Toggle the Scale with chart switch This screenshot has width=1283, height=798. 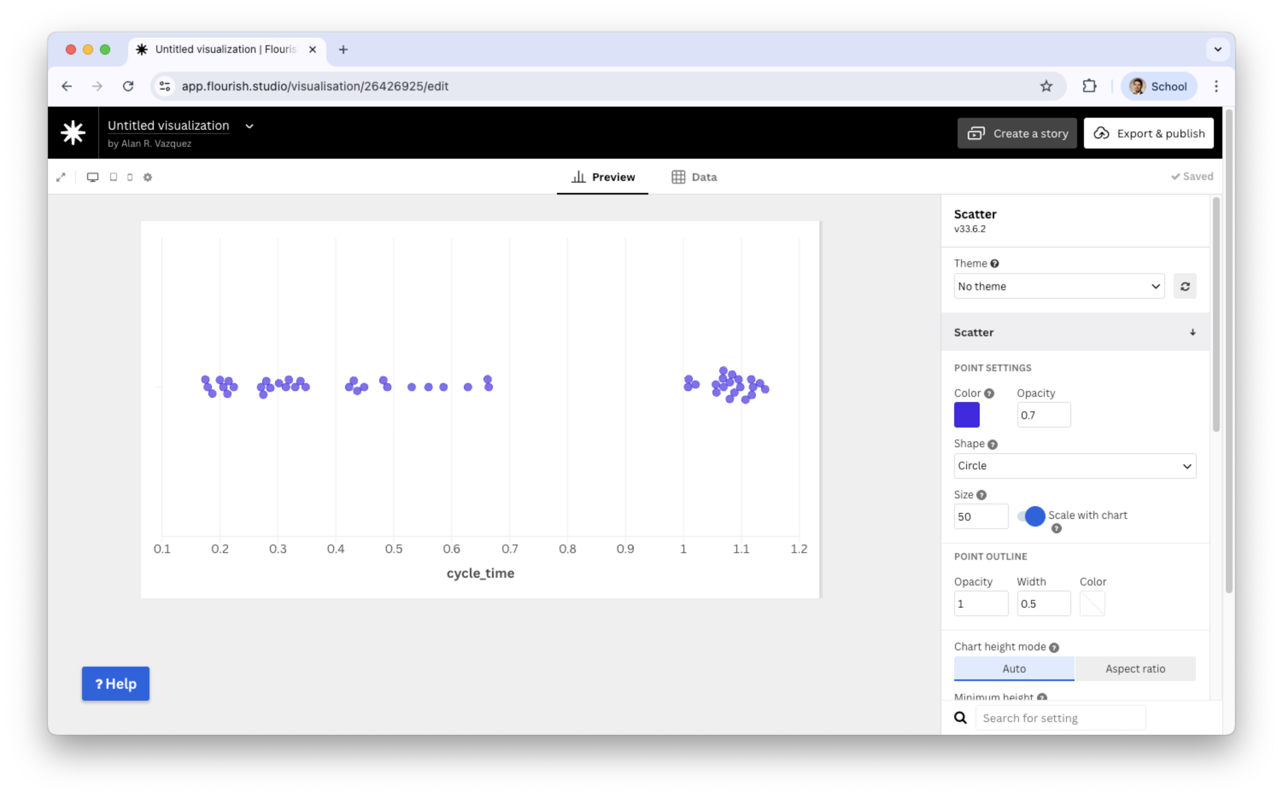[1031, 516]
